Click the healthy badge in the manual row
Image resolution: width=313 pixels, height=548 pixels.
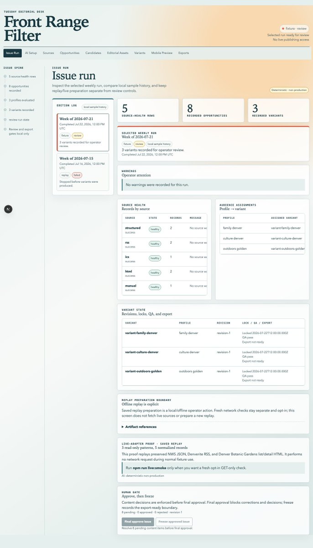pos(155,287)
